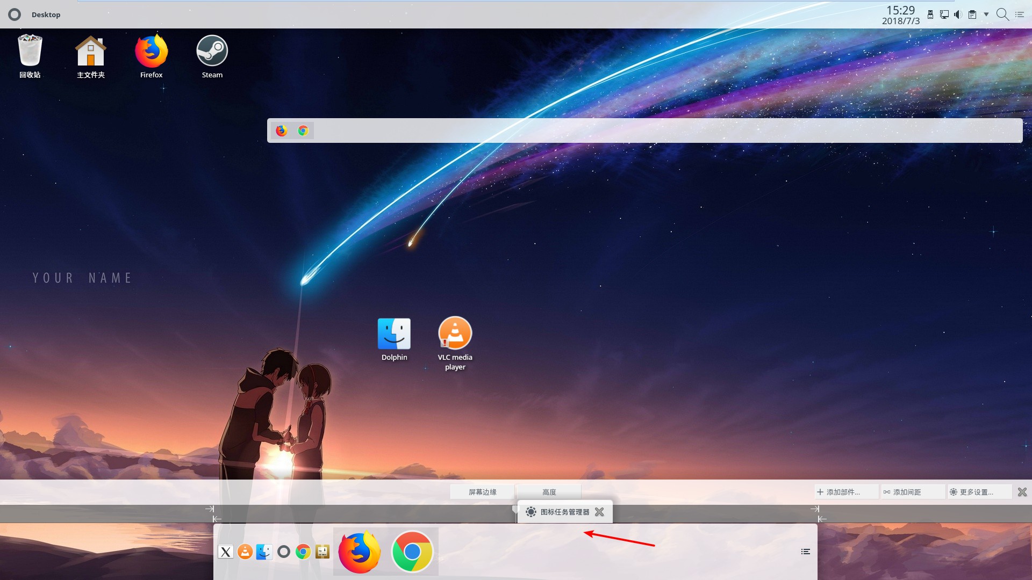This screenshot has height=580, width=1032.
Task: Launch Steam from its desktop shortcut
Action: 212,56
